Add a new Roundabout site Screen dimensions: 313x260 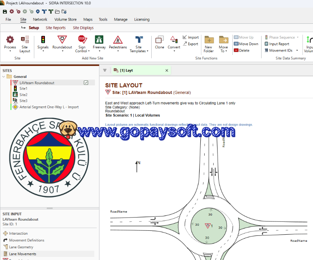62,40
